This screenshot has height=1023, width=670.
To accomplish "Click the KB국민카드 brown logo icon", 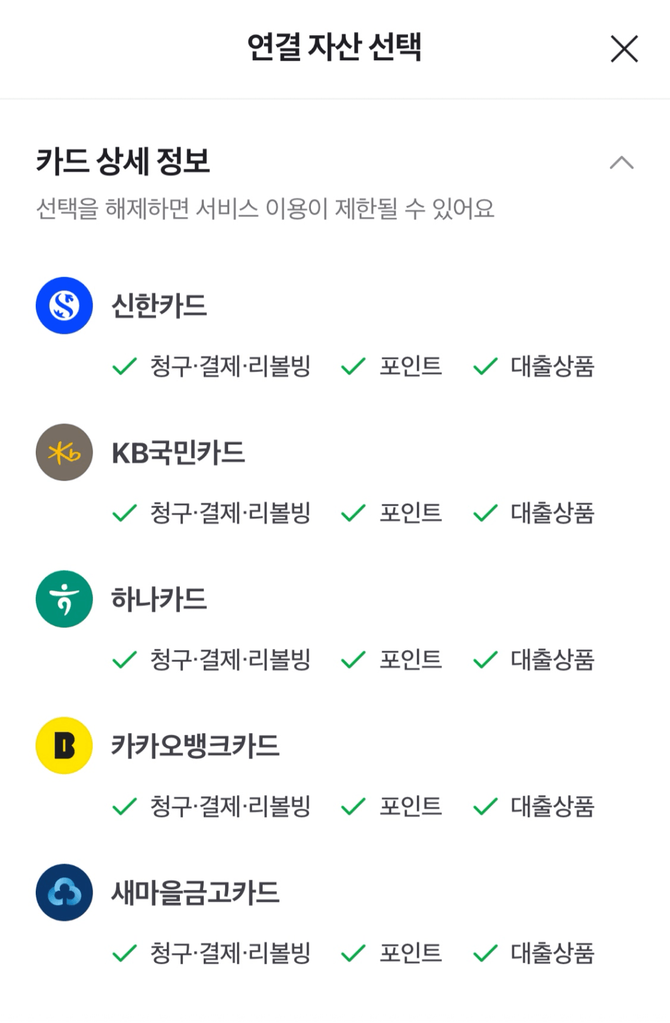I will click(64, 453).
